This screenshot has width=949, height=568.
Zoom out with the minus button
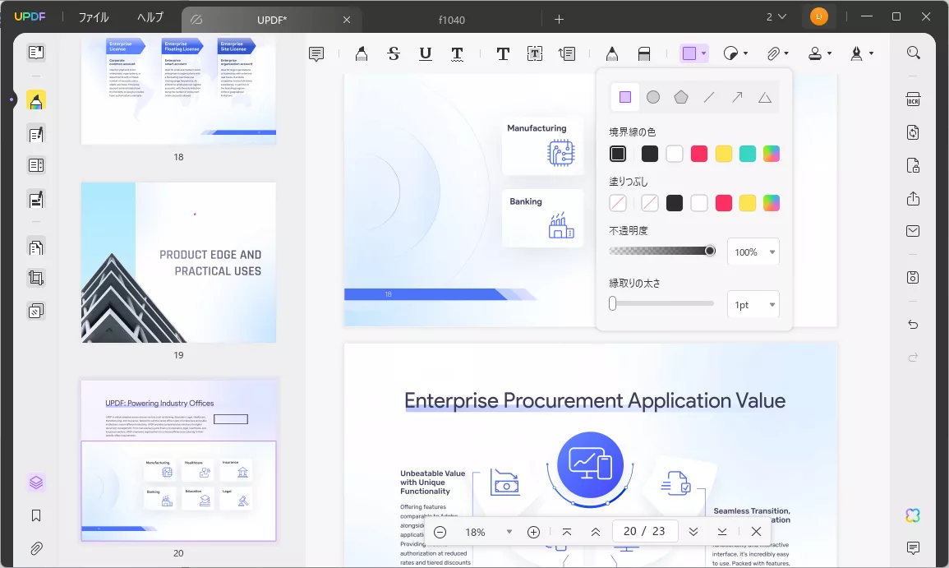tap(440, 532)
